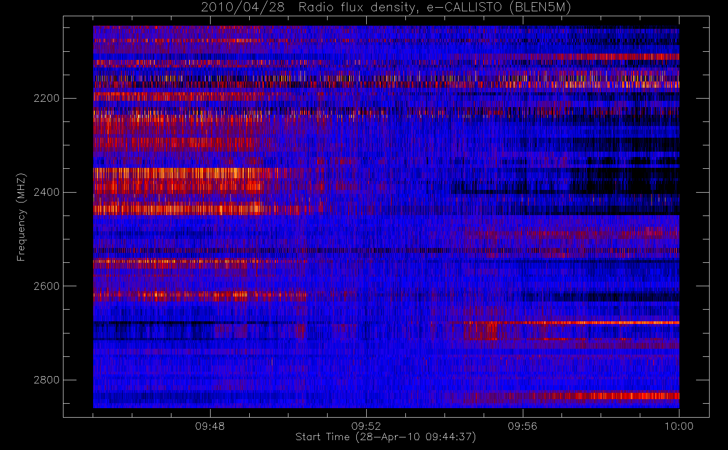Click the Start Time (28-Apr-10 09:44:37) label
Viewport: 728px width, 450px height.
coord(386,437)
